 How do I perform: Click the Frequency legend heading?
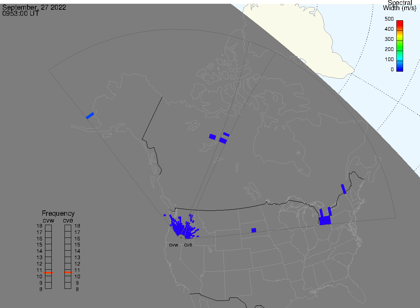(58, 213)
